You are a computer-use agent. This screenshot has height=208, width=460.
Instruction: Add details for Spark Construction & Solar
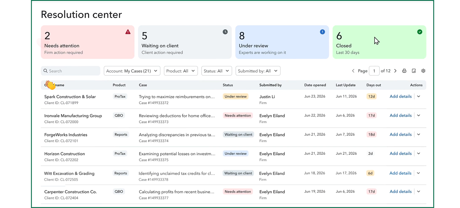coord(401,96)
